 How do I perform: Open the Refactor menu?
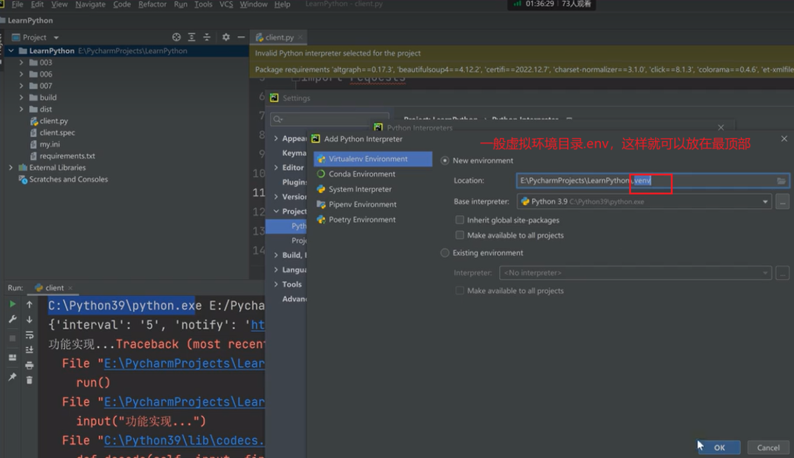point(152,4)
